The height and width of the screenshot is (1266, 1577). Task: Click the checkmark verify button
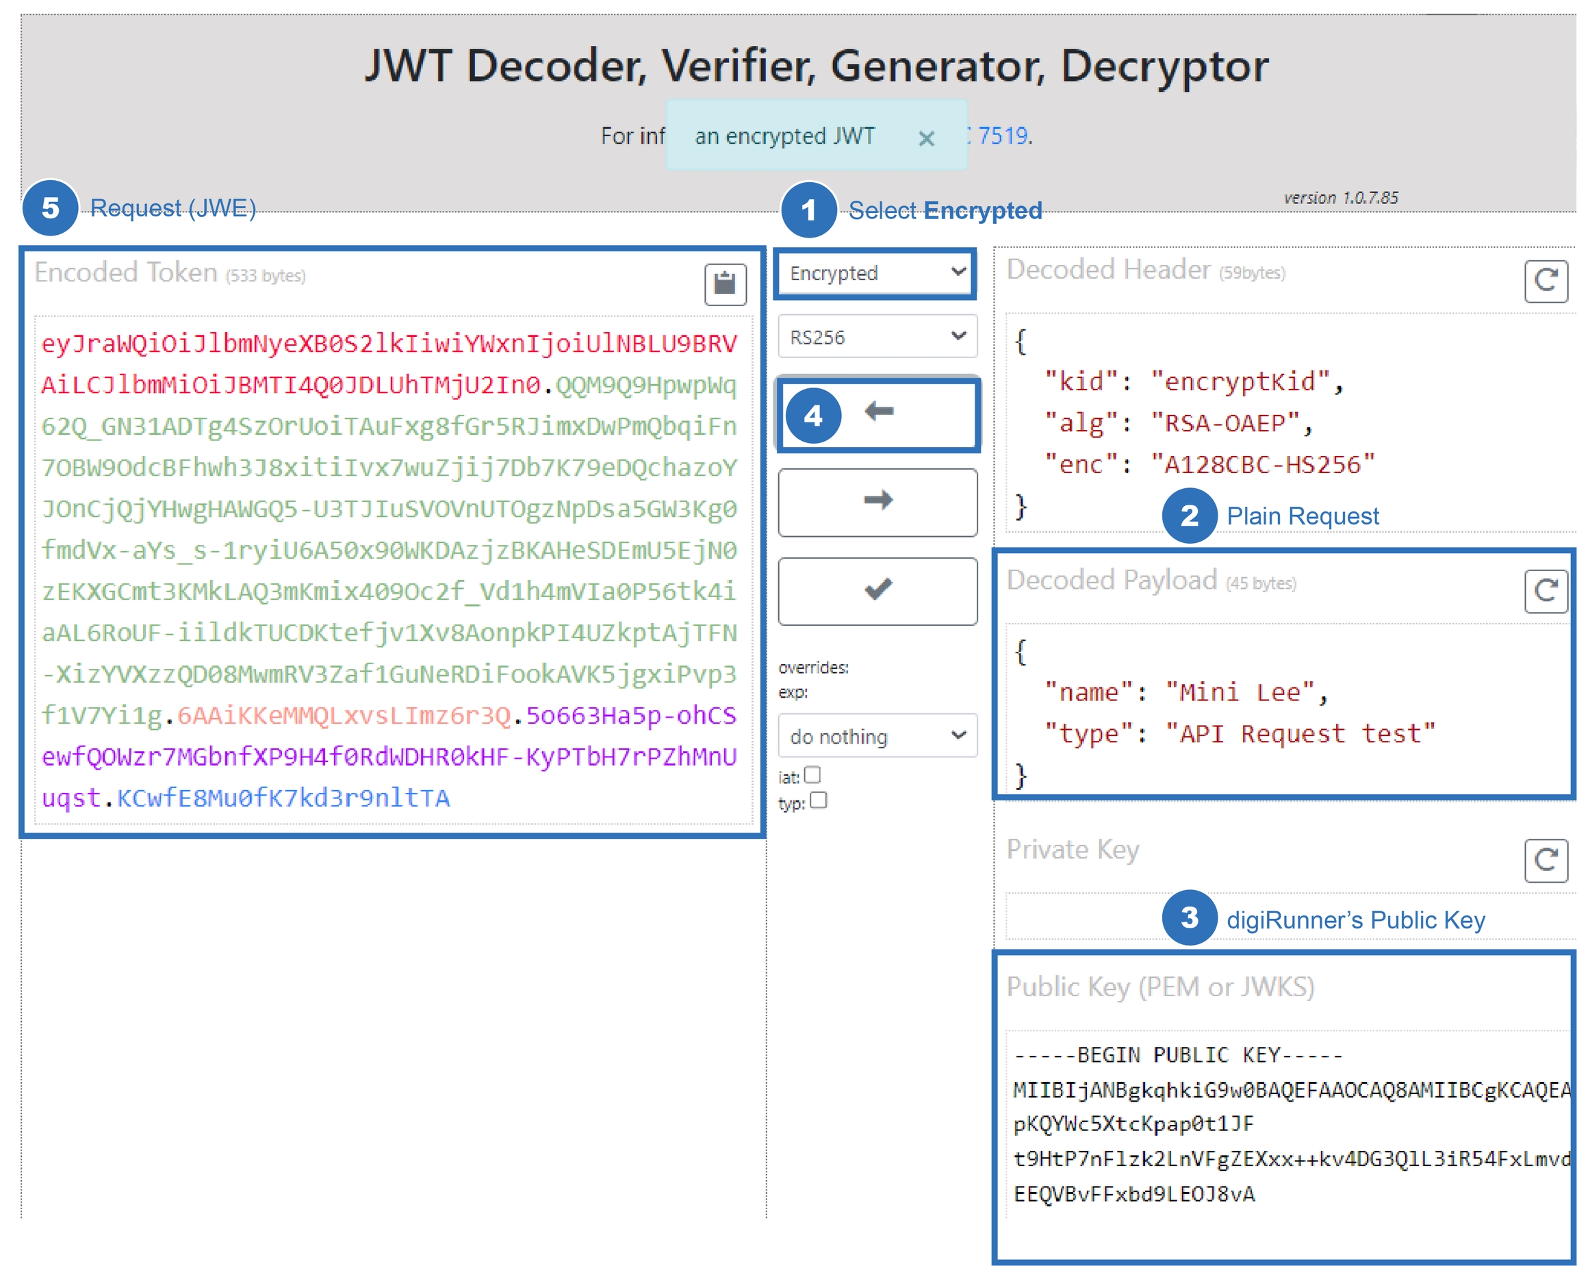(x=877, y=591)
